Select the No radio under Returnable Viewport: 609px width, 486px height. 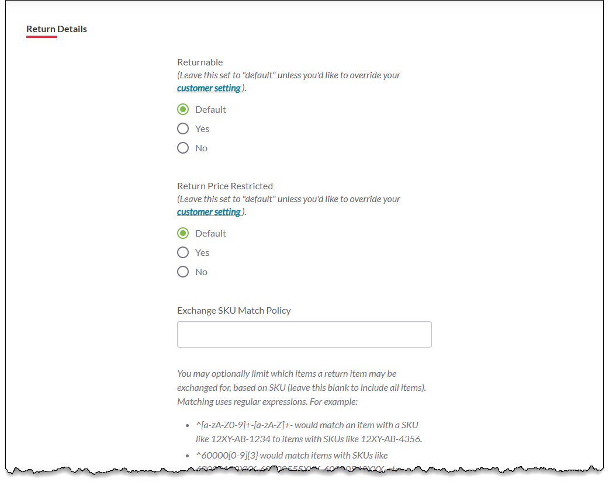pos(183,148)
